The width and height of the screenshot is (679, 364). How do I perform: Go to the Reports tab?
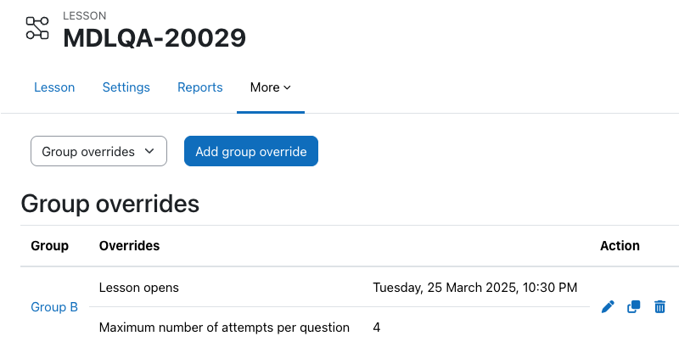click(x=200, y=87)
